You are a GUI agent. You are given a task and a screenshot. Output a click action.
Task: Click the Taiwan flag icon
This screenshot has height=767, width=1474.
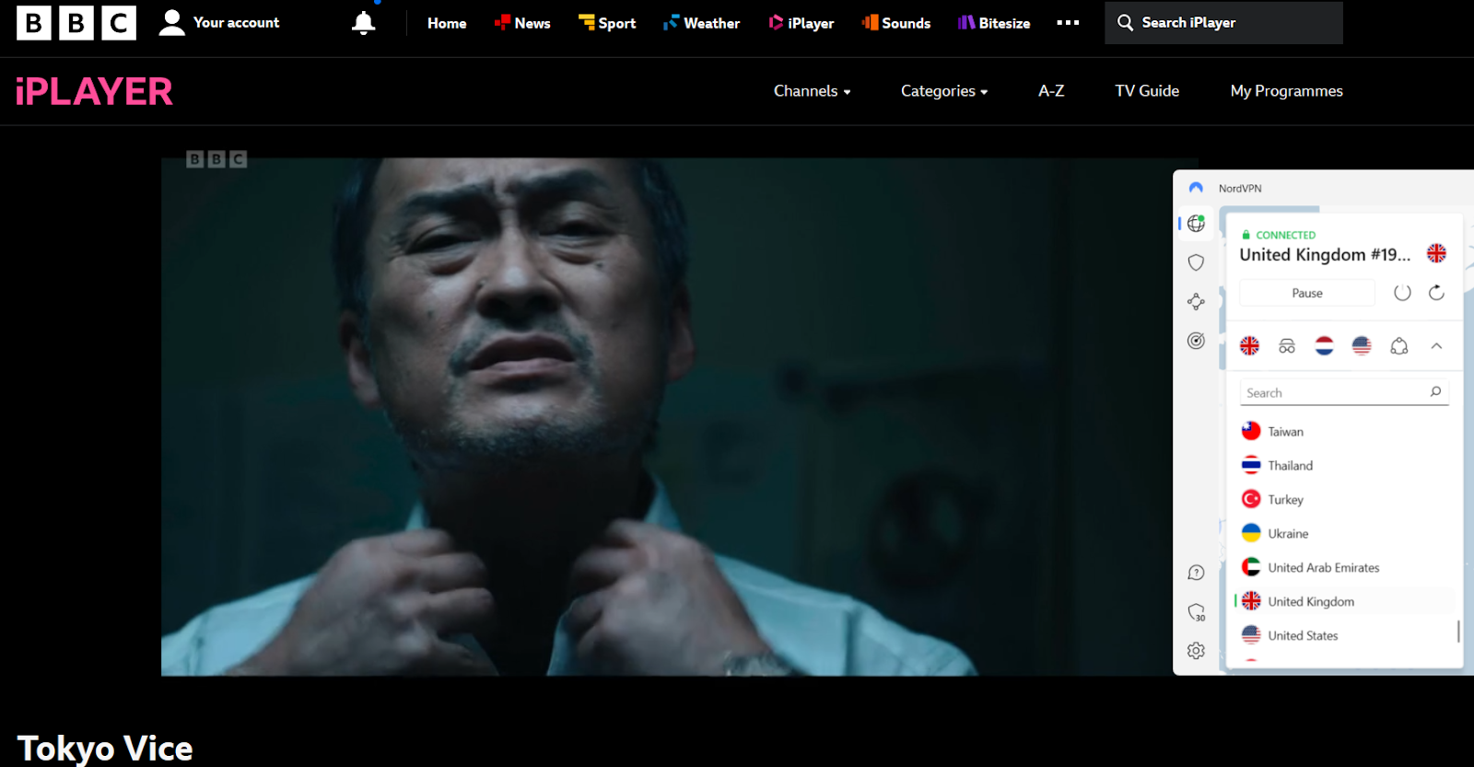[1251, 431]
